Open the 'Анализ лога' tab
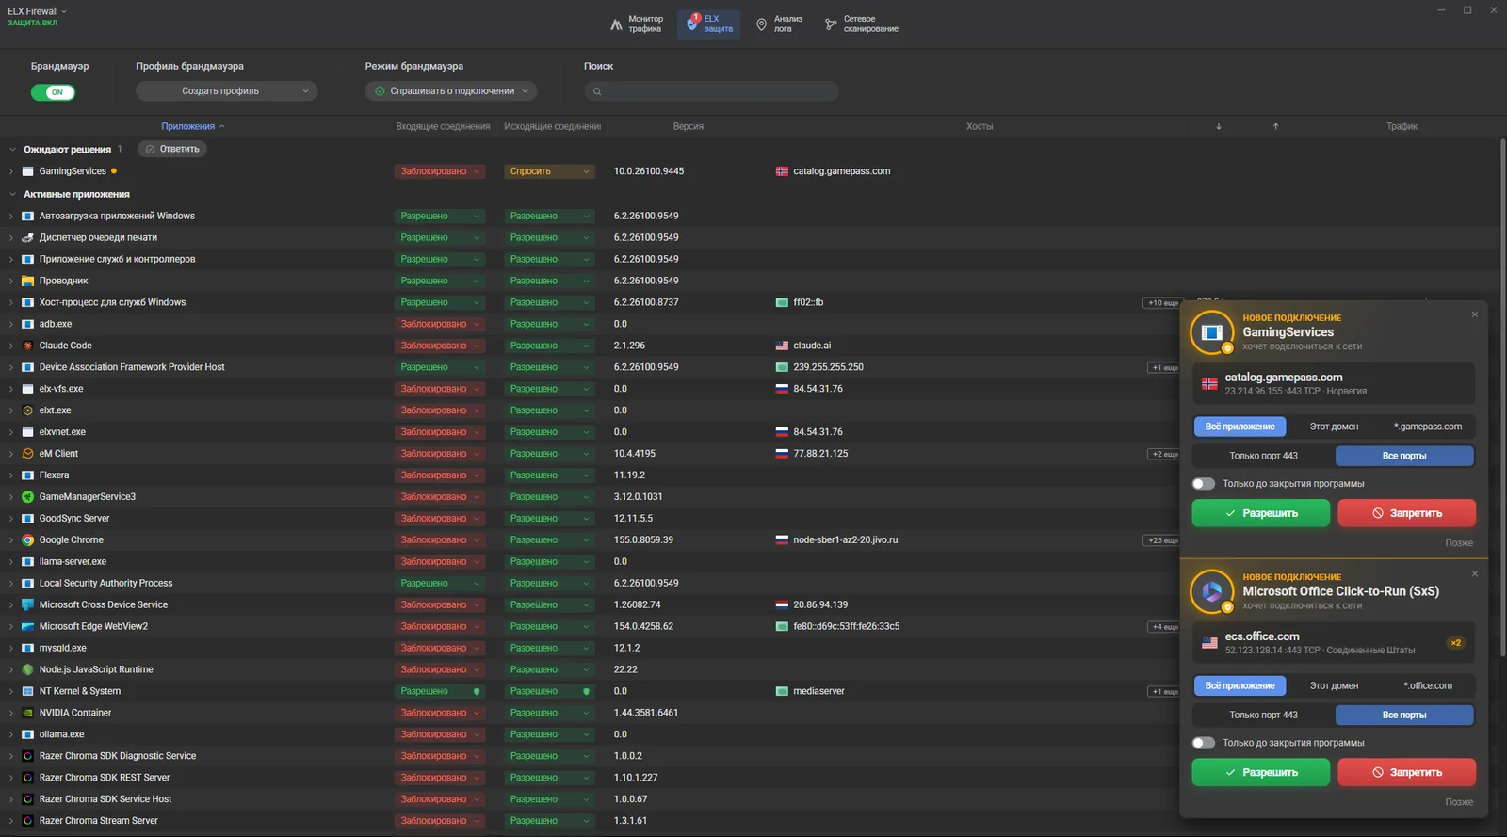Screen dimensions: 1507x837 (780, 24)
